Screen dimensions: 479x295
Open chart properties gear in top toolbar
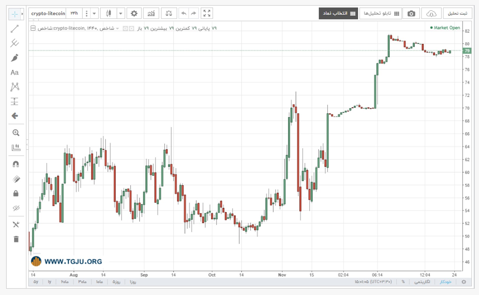click(x=134, y=13)
